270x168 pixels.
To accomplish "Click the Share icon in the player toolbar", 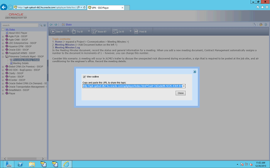I will point(63,24).
